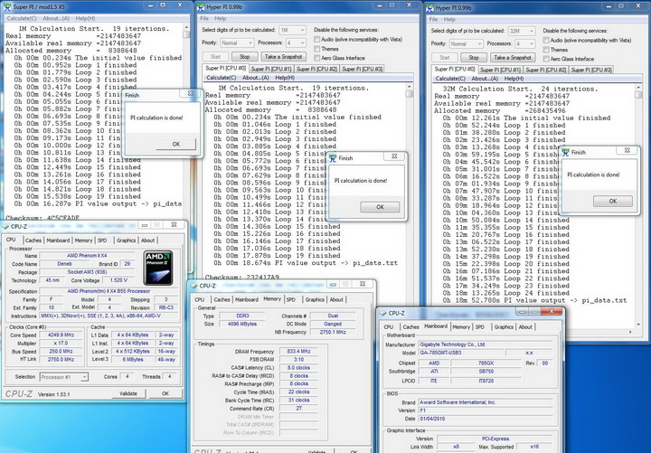Close the CPU-Z Mainboard window
651x453 pixels.
pos(552,311)
